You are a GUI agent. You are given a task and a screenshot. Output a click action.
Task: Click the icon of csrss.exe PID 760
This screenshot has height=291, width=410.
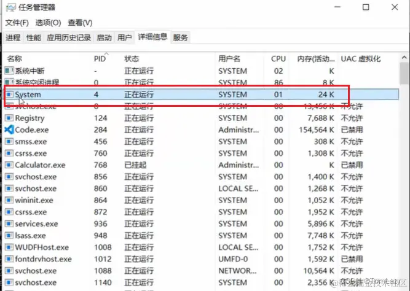click(x=9, y=153)
